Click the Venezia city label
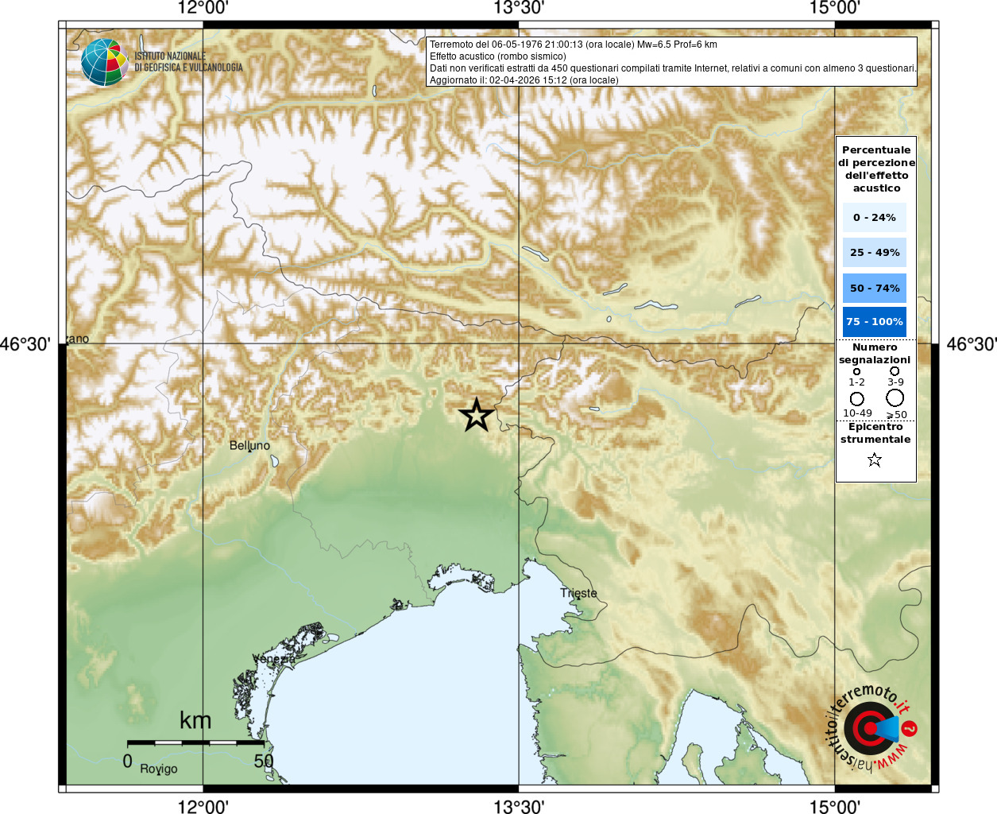This screenshot has width=997, height=814. pos(274,658)
